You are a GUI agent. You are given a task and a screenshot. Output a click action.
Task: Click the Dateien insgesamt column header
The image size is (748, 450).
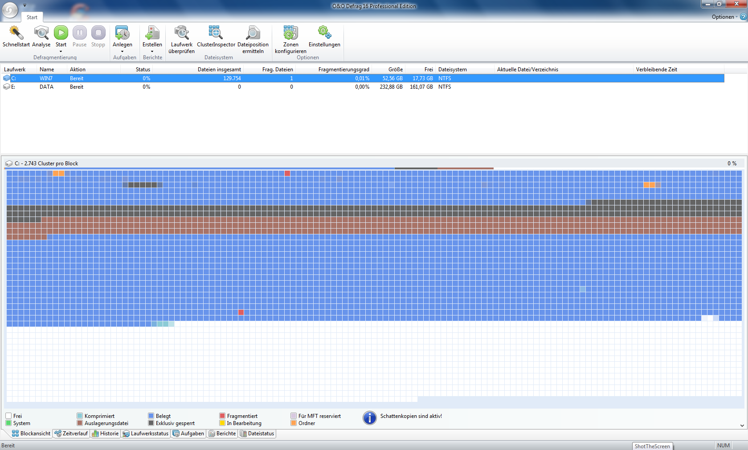(219, 70)
